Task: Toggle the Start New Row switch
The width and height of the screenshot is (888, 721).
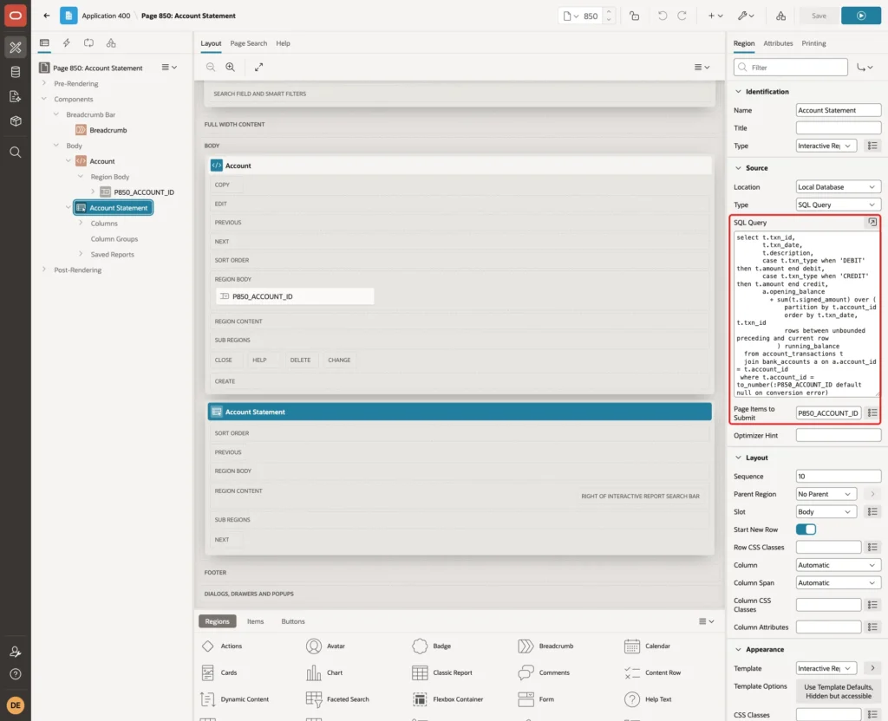Action: point(806,529)
